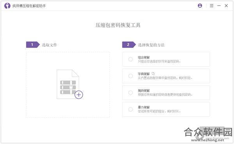Image resolution: width=234 pixels, height=144 pixels.
Task: Click the 压缩包密码恢复工具 heading
Action: pos(118,25)
